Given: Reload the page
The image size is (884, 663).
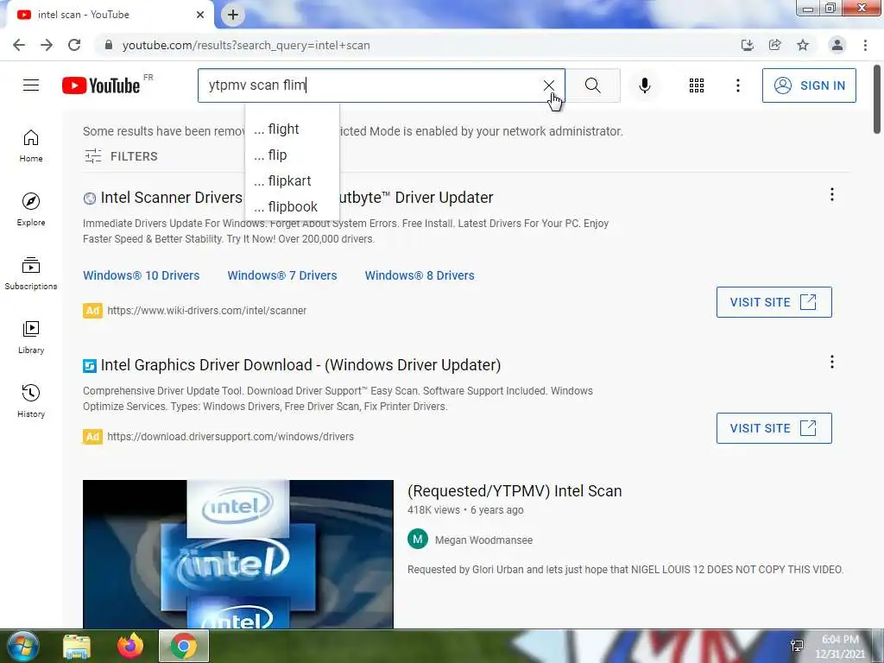Looking at the screenshot, I should point(74,45).
